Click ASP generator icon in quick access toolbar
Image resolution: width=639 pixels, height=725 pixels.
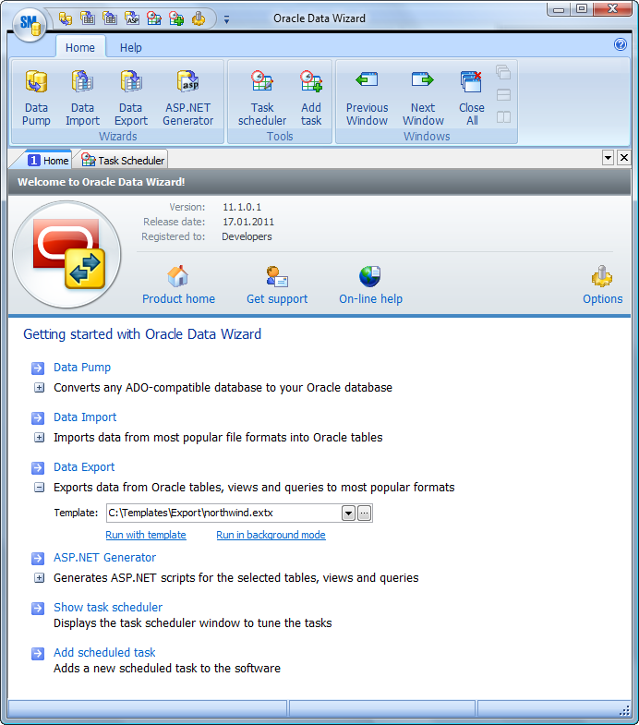tap(132, 18)
